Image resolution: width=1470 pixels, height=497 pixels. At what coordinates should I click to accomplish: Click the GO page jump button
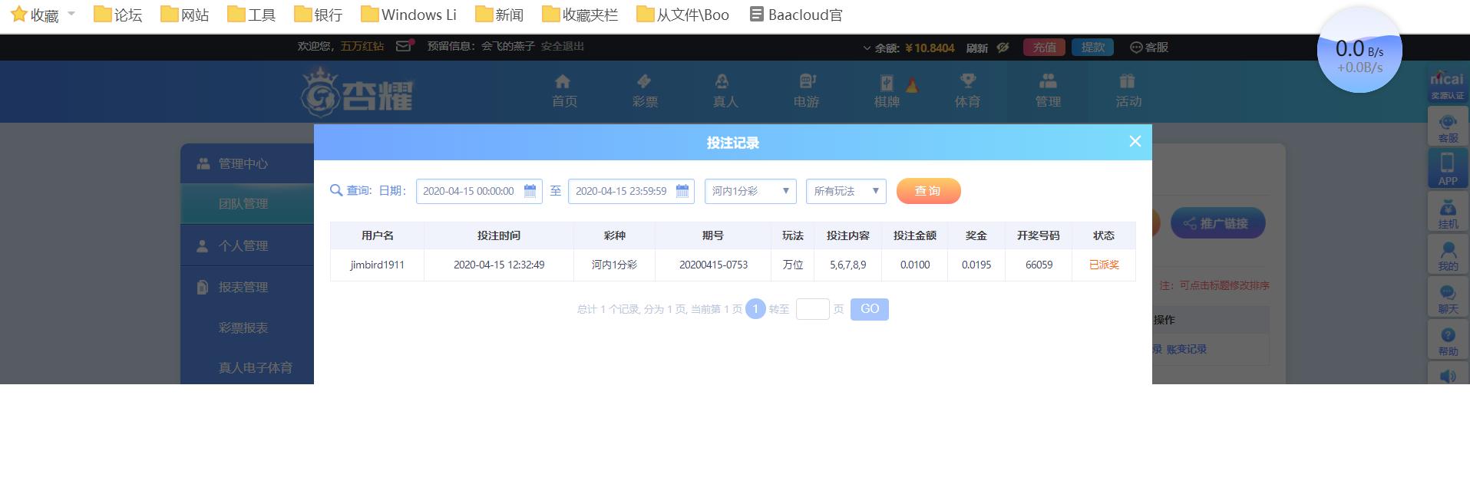click(x=870, y=309)
